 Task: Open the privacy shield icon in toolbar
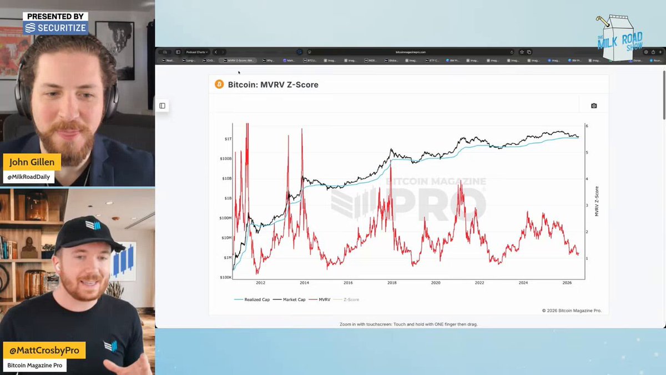(299, 52)
